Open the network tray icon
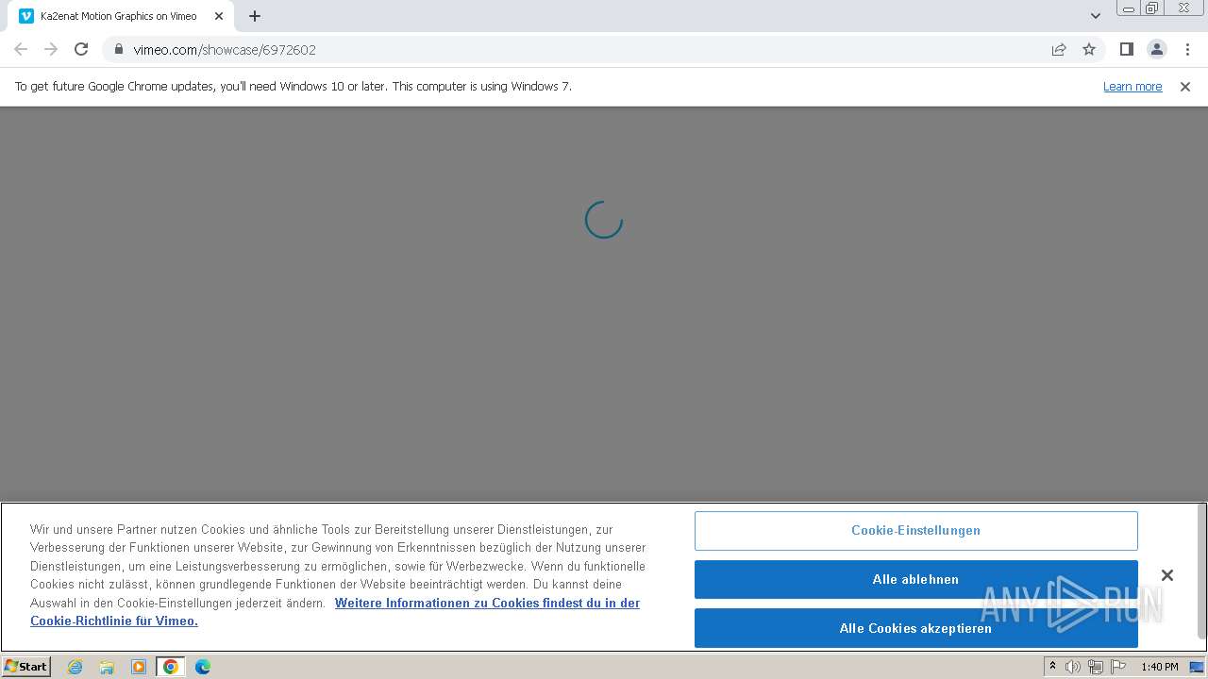 [x=1096, y=667]
